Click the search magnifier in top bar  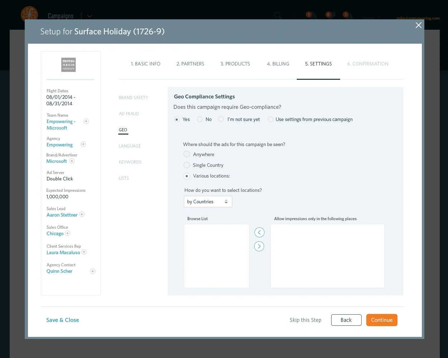(278, 15)
